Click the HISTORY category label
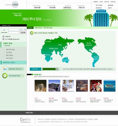The image size is (118, 126). (x=78, y=98)
